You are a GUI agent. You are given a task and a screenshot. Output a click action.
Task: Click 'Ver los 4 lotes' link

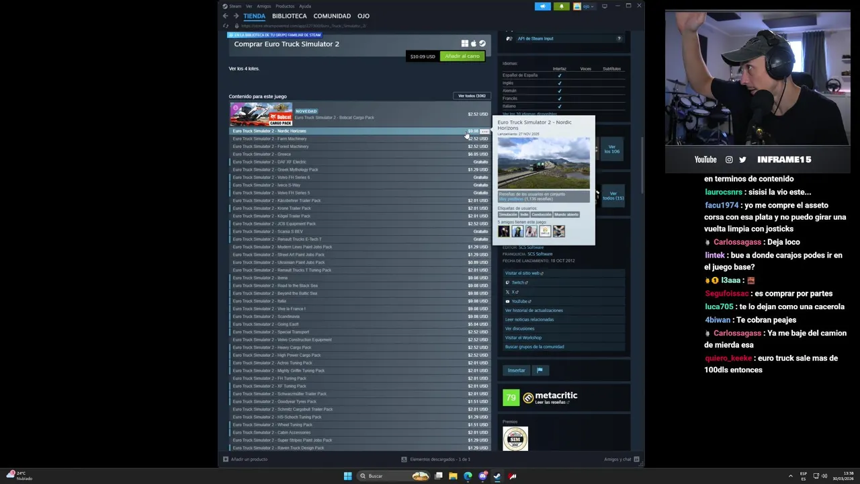[244, 69]
